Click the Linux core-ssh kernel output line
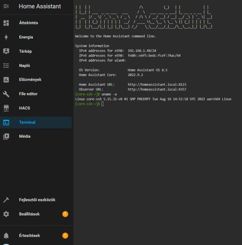Viewport: 242px width, 245px height. point(153,99)
